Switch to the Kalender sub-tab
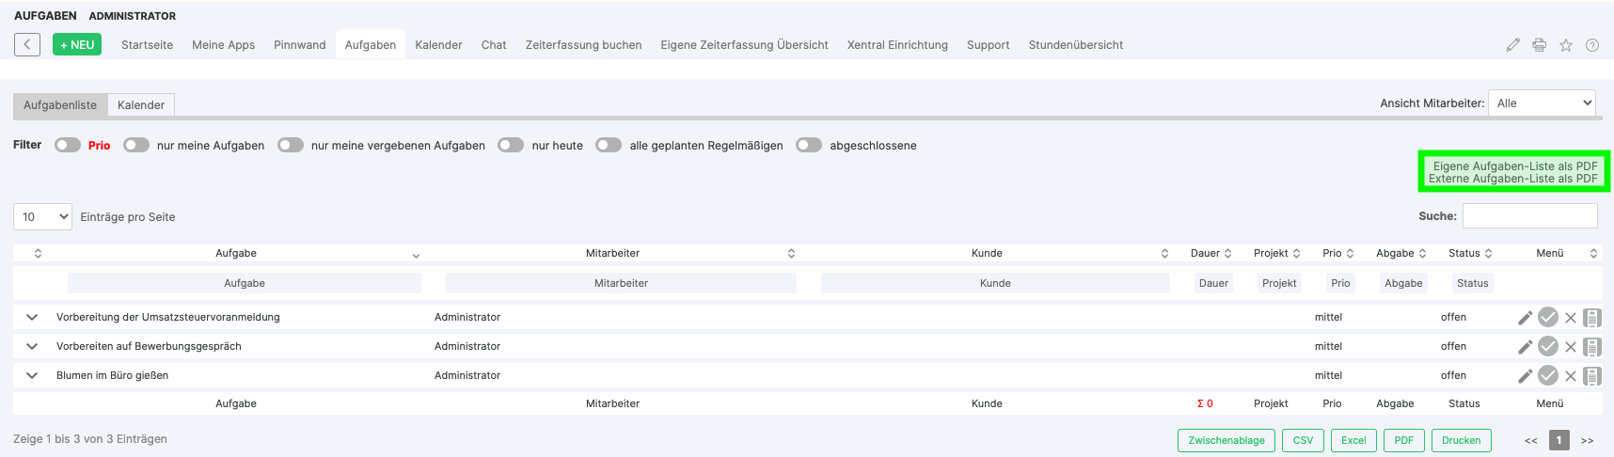 tap(141, 105)
